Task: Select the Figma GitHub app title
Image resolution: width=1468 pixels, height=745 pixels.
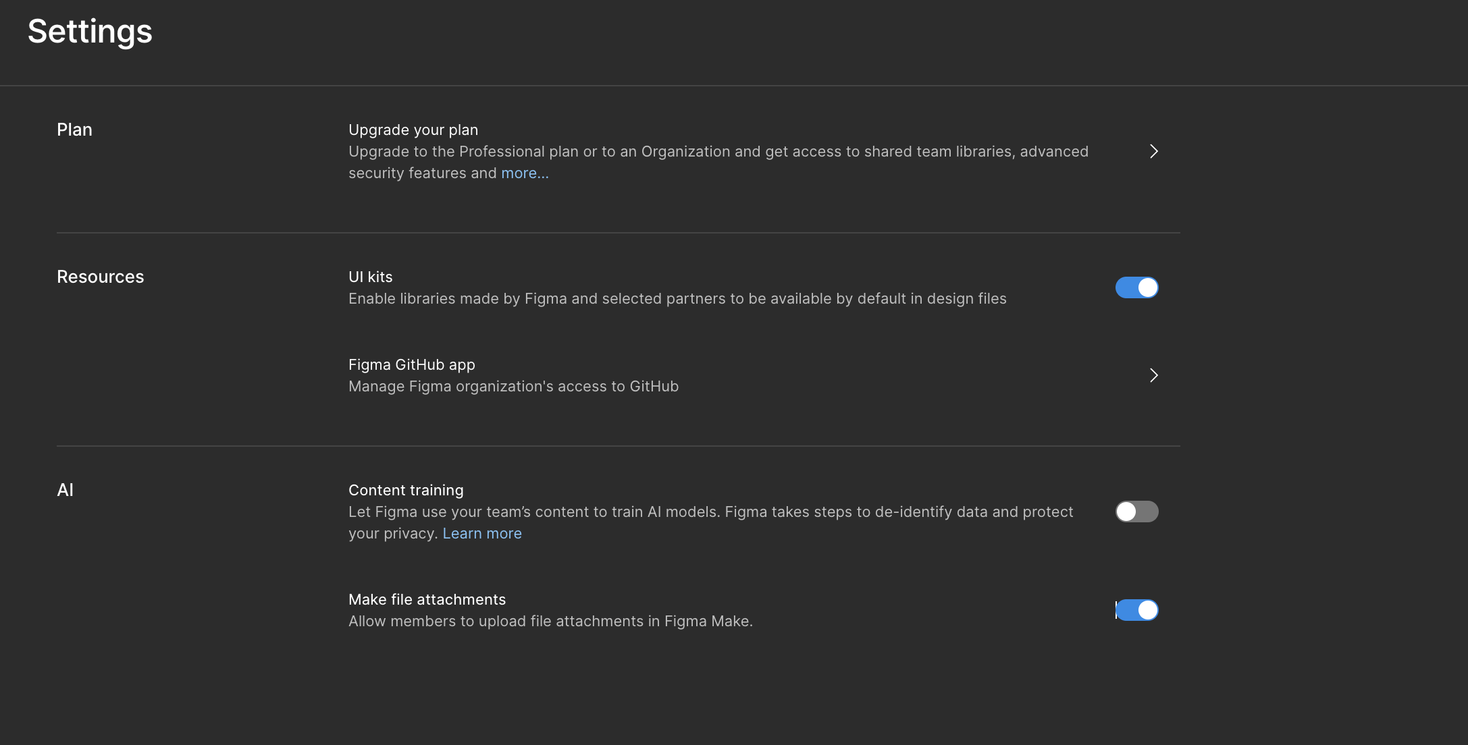Action: pos(411,365)
